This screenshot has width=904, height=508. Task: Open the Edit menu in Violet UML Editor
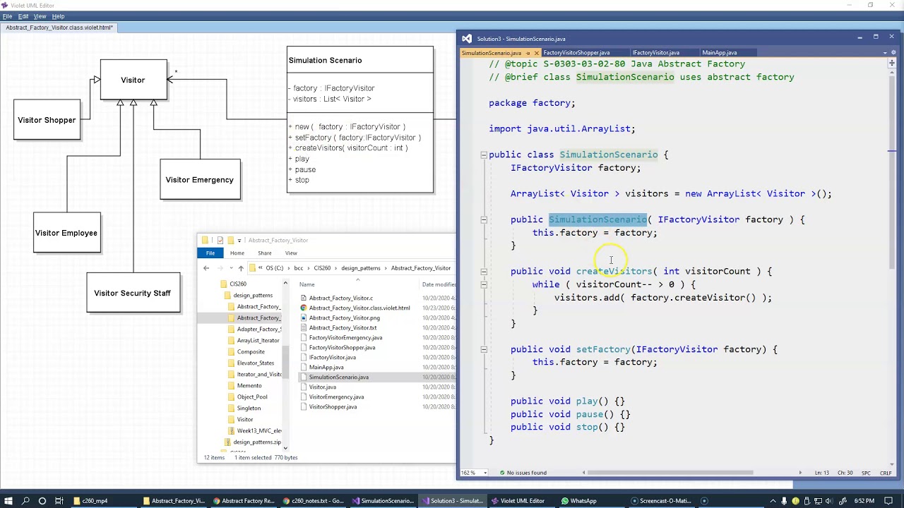tap(23, 16)
